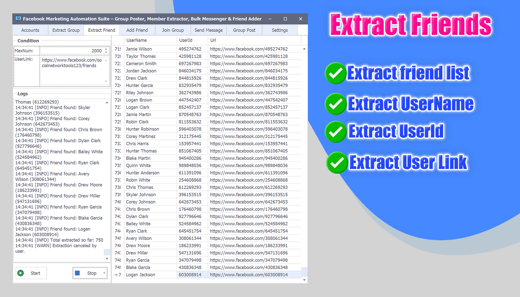Click the green Start play icon
This screenshot has height=297, width=520.
click(21, 273)
